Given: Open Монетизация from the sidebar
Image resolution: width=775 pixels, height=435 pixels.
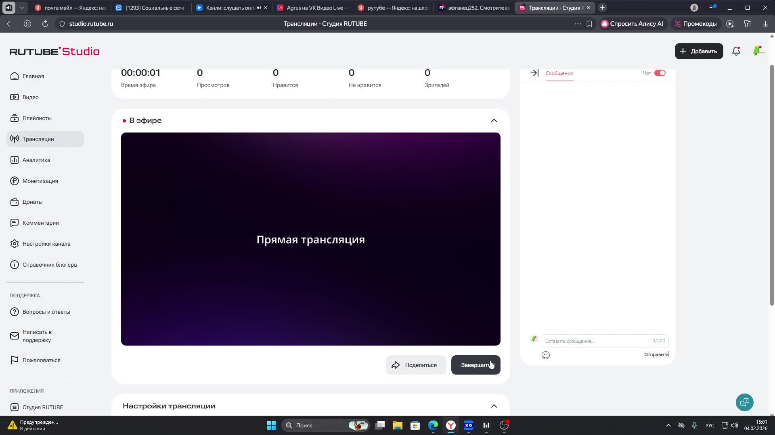Looking at the screenshot, I should click(x=40, y=181).
